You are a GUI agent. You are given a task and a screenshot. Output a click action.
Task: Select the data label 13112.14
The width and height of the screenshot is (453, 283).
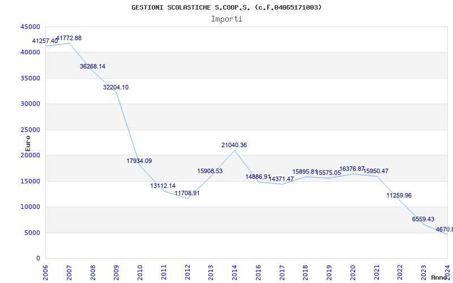pos(163,186)
